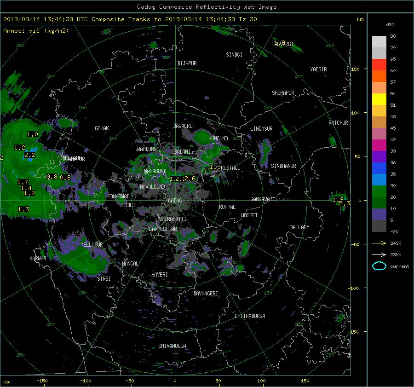Select the BAGALKOT city label
Viewport: 414px width, 387px height.
tap(184, 126)
